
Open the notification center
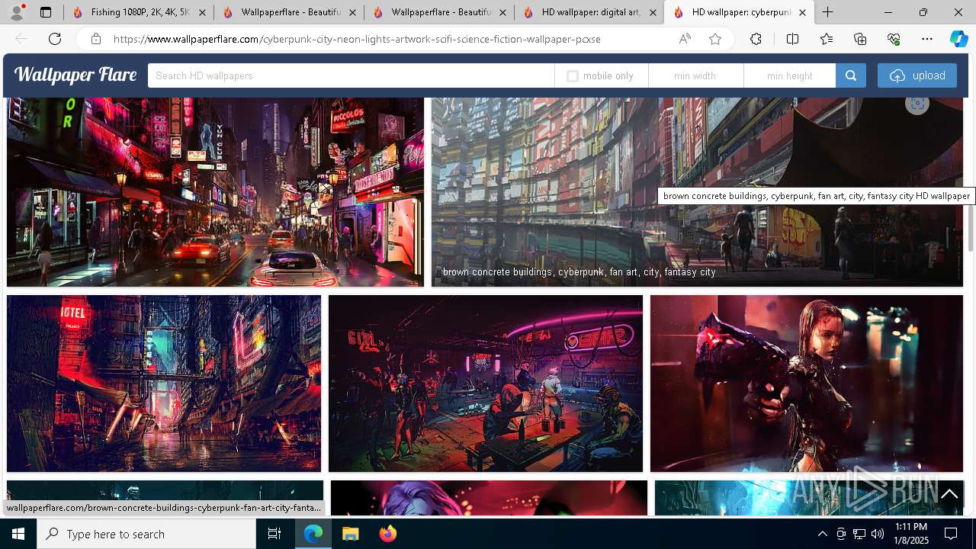coord(952,534)
